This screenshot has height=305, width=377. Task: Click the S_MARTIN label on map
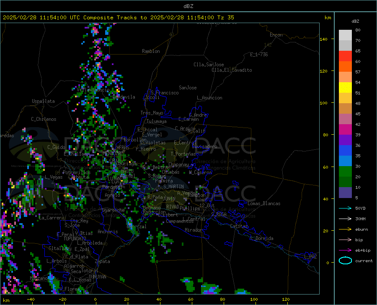173,187
